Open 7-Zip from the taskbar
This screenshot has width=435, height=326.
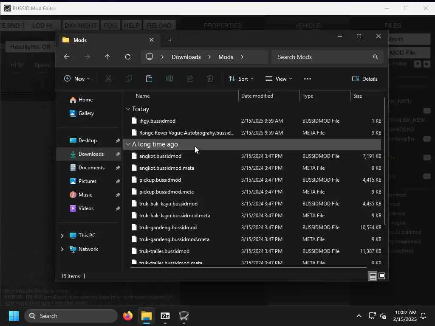point(165,316)
